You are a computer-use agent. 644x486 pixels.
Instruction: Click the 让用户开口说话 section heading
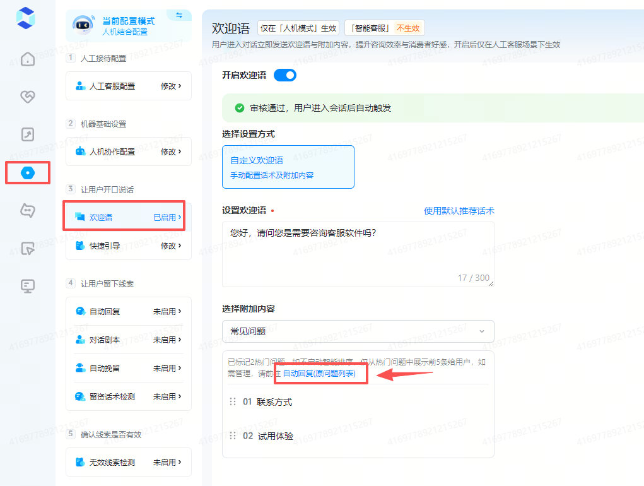(x=107, y=189)
